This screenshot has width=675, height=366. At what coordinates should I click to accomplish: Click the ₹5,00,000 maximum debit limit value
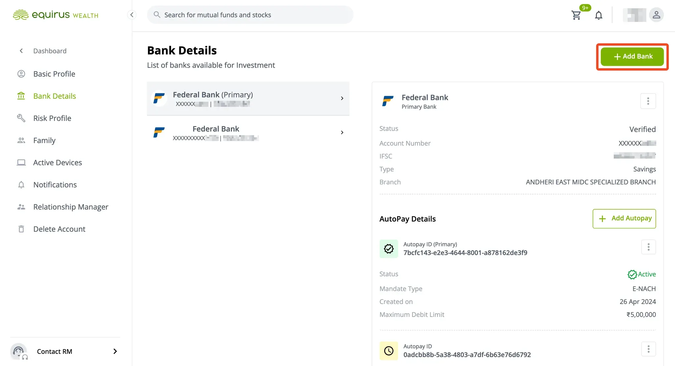(x=641, y=314)
